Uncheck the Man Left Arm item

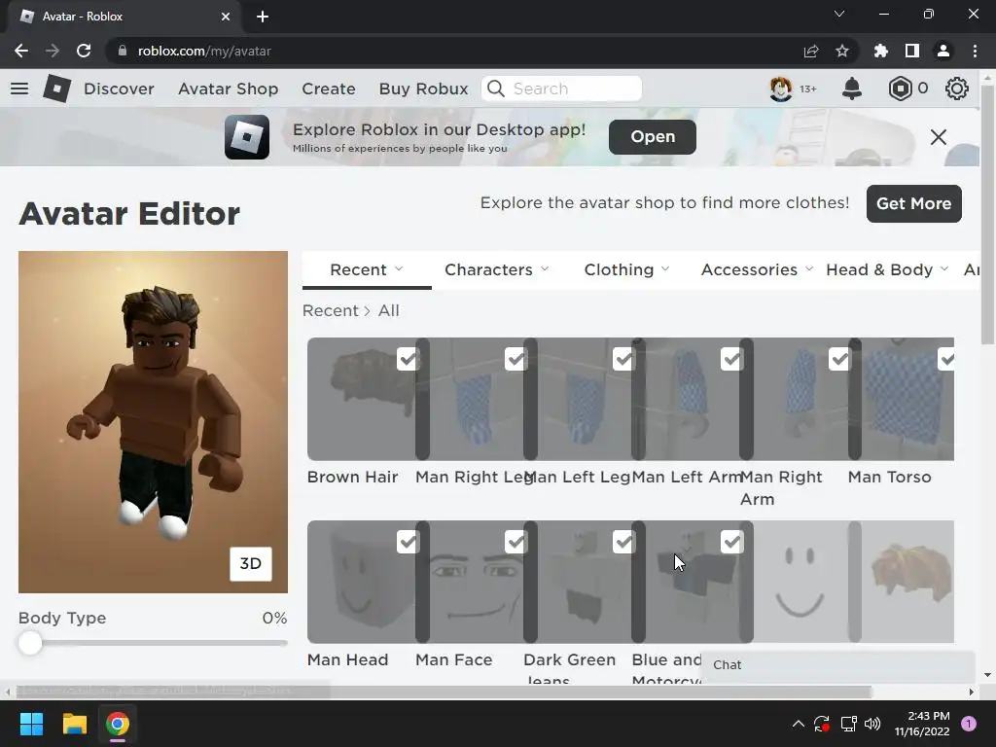pyautogui.click(x=731, y=359)
